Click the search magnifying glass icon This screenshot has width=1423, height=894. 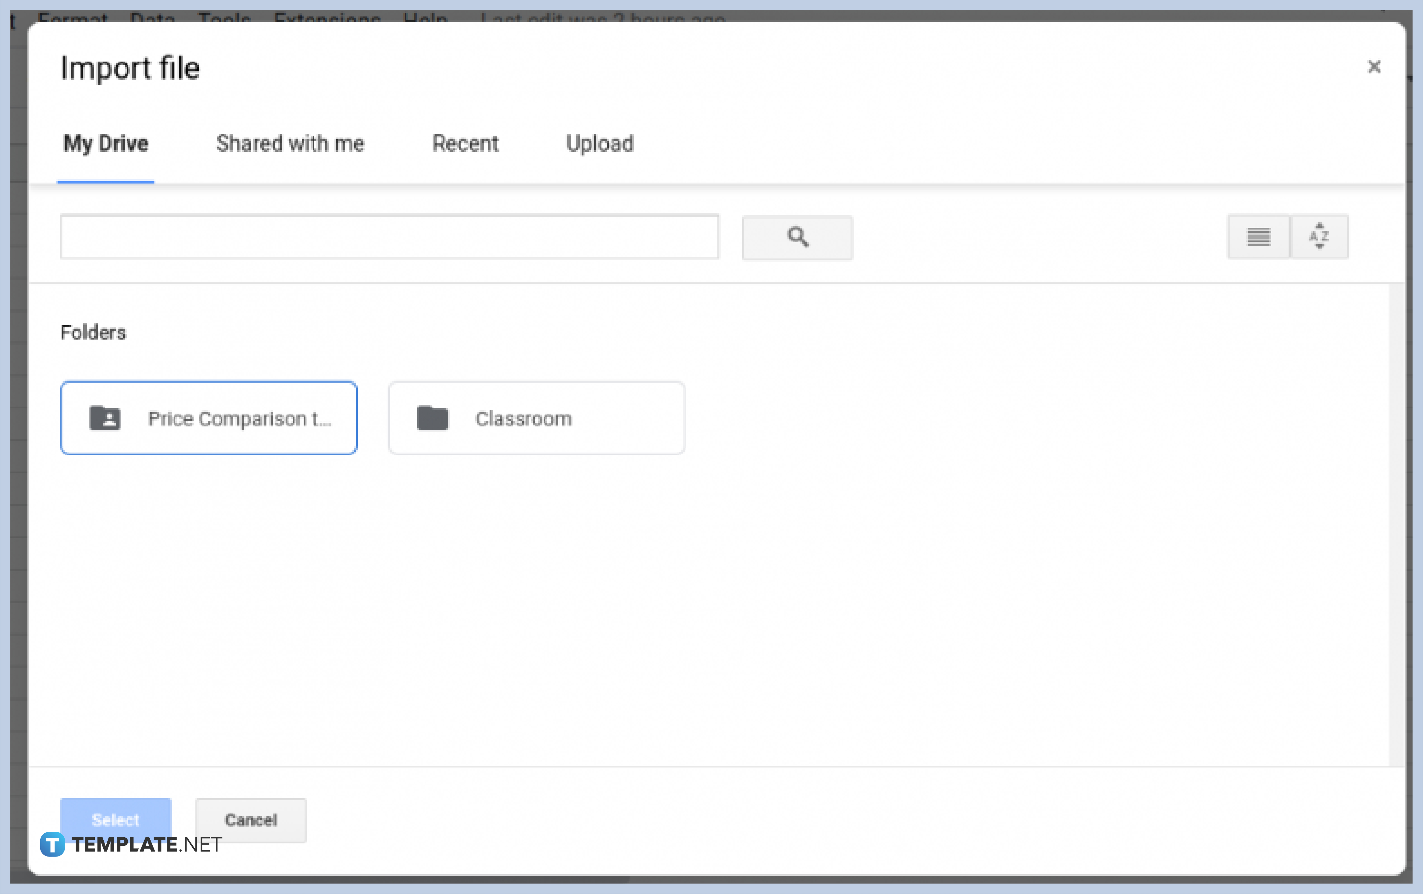click(x=798, y=236)
